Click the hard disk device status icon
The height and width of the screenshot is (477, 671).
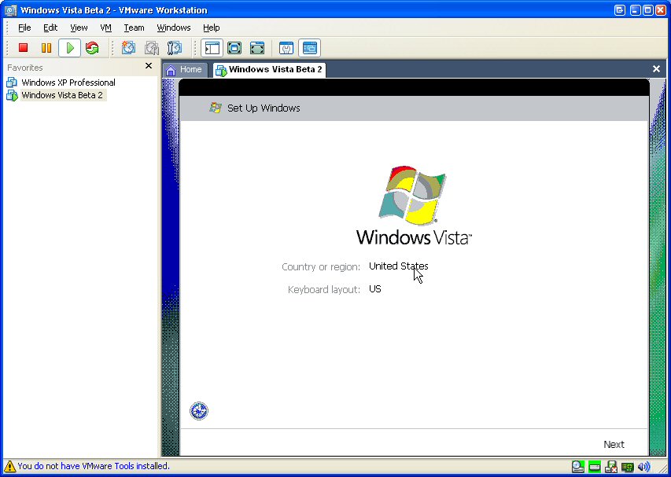[x=595, y=467]
